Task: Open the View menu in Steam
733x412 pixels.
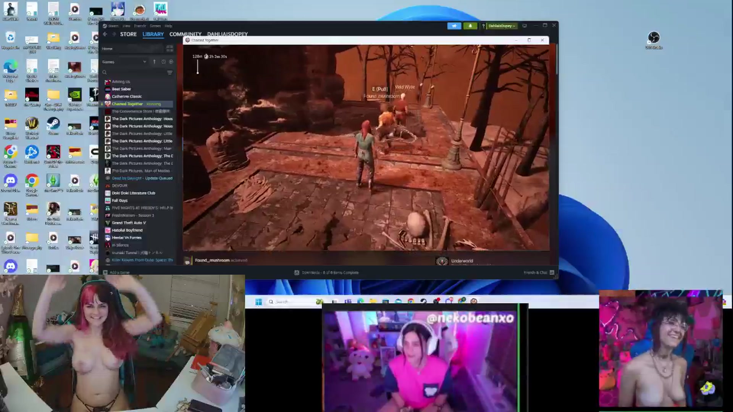Action: pyautogui.click(x=126, y=26)
